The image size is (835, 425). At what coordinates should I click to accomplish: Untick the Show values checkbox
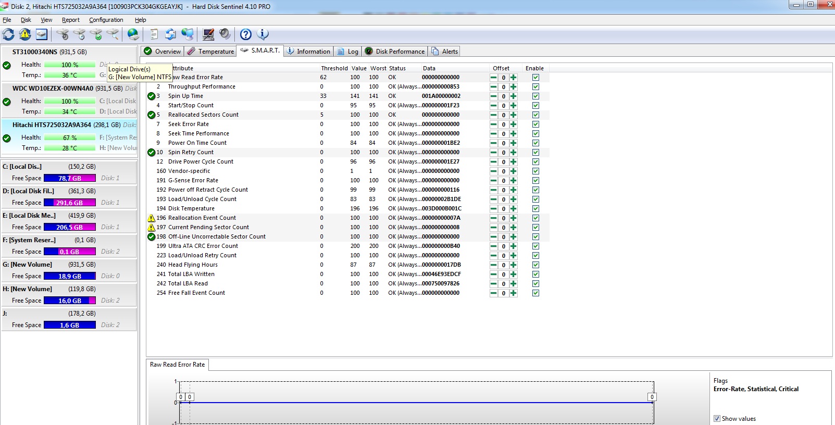(x=717, y=419)
